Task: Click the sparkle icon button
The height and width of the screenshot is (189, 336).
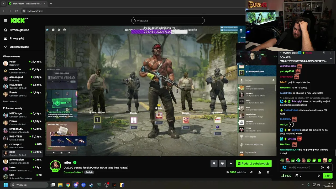Action: tap(231, 164)
